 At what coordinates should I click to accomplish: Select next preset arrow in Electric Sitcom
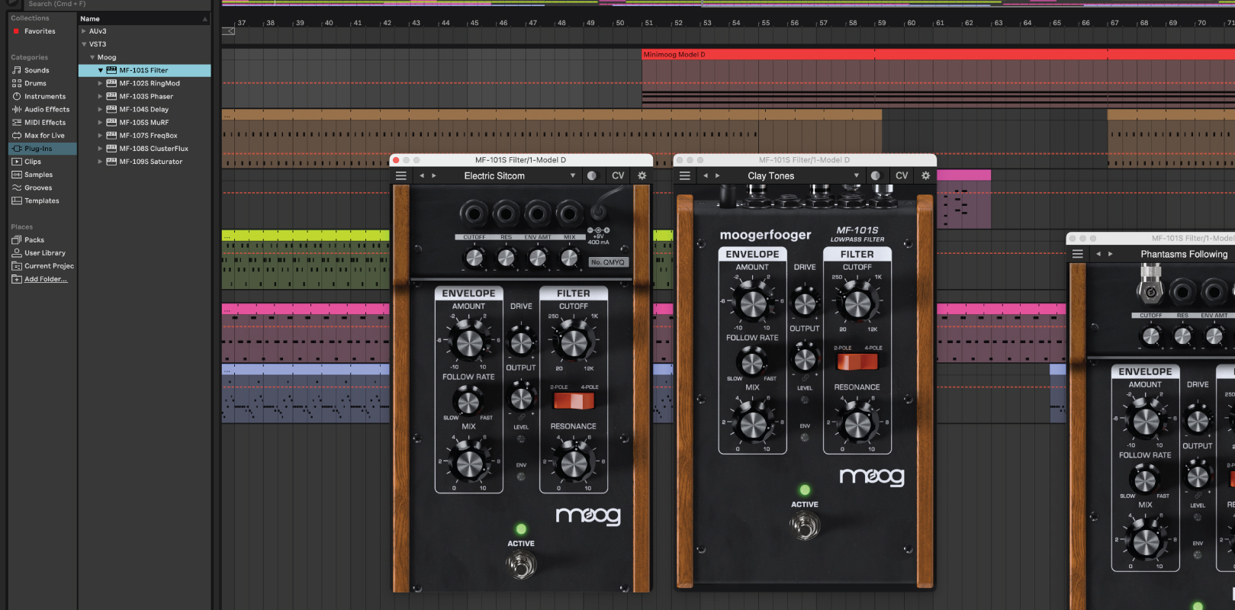point(434,175)
